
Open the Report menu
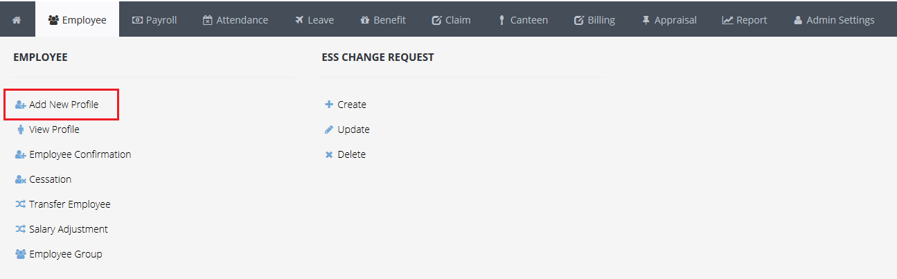pyautogui.click(x=745, y=20)
